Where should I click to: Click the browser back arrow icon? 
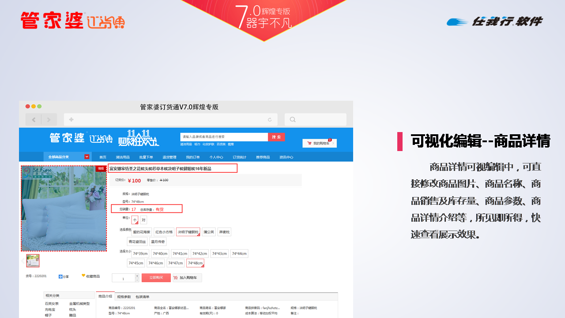pyautogui.click(x=34, y=120)
